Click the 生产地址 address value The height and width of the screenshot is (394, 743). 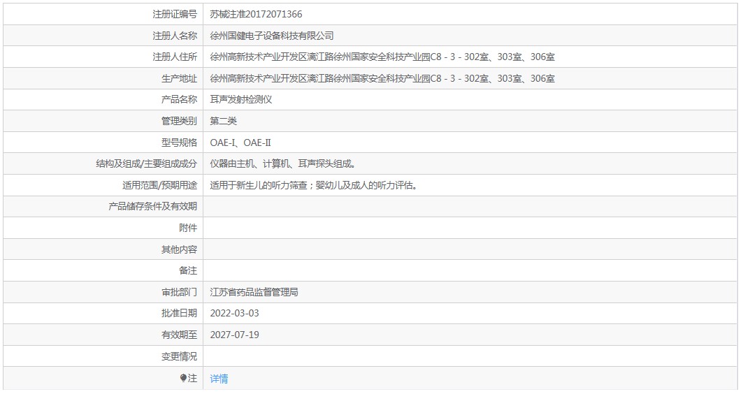(x=382, y=78)
